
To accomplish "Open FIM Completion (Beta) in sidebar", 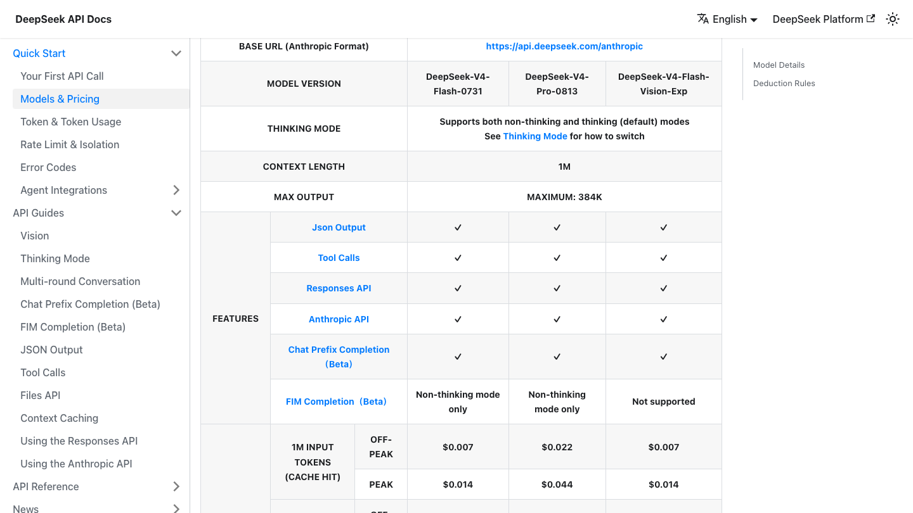I will point(73,327).
